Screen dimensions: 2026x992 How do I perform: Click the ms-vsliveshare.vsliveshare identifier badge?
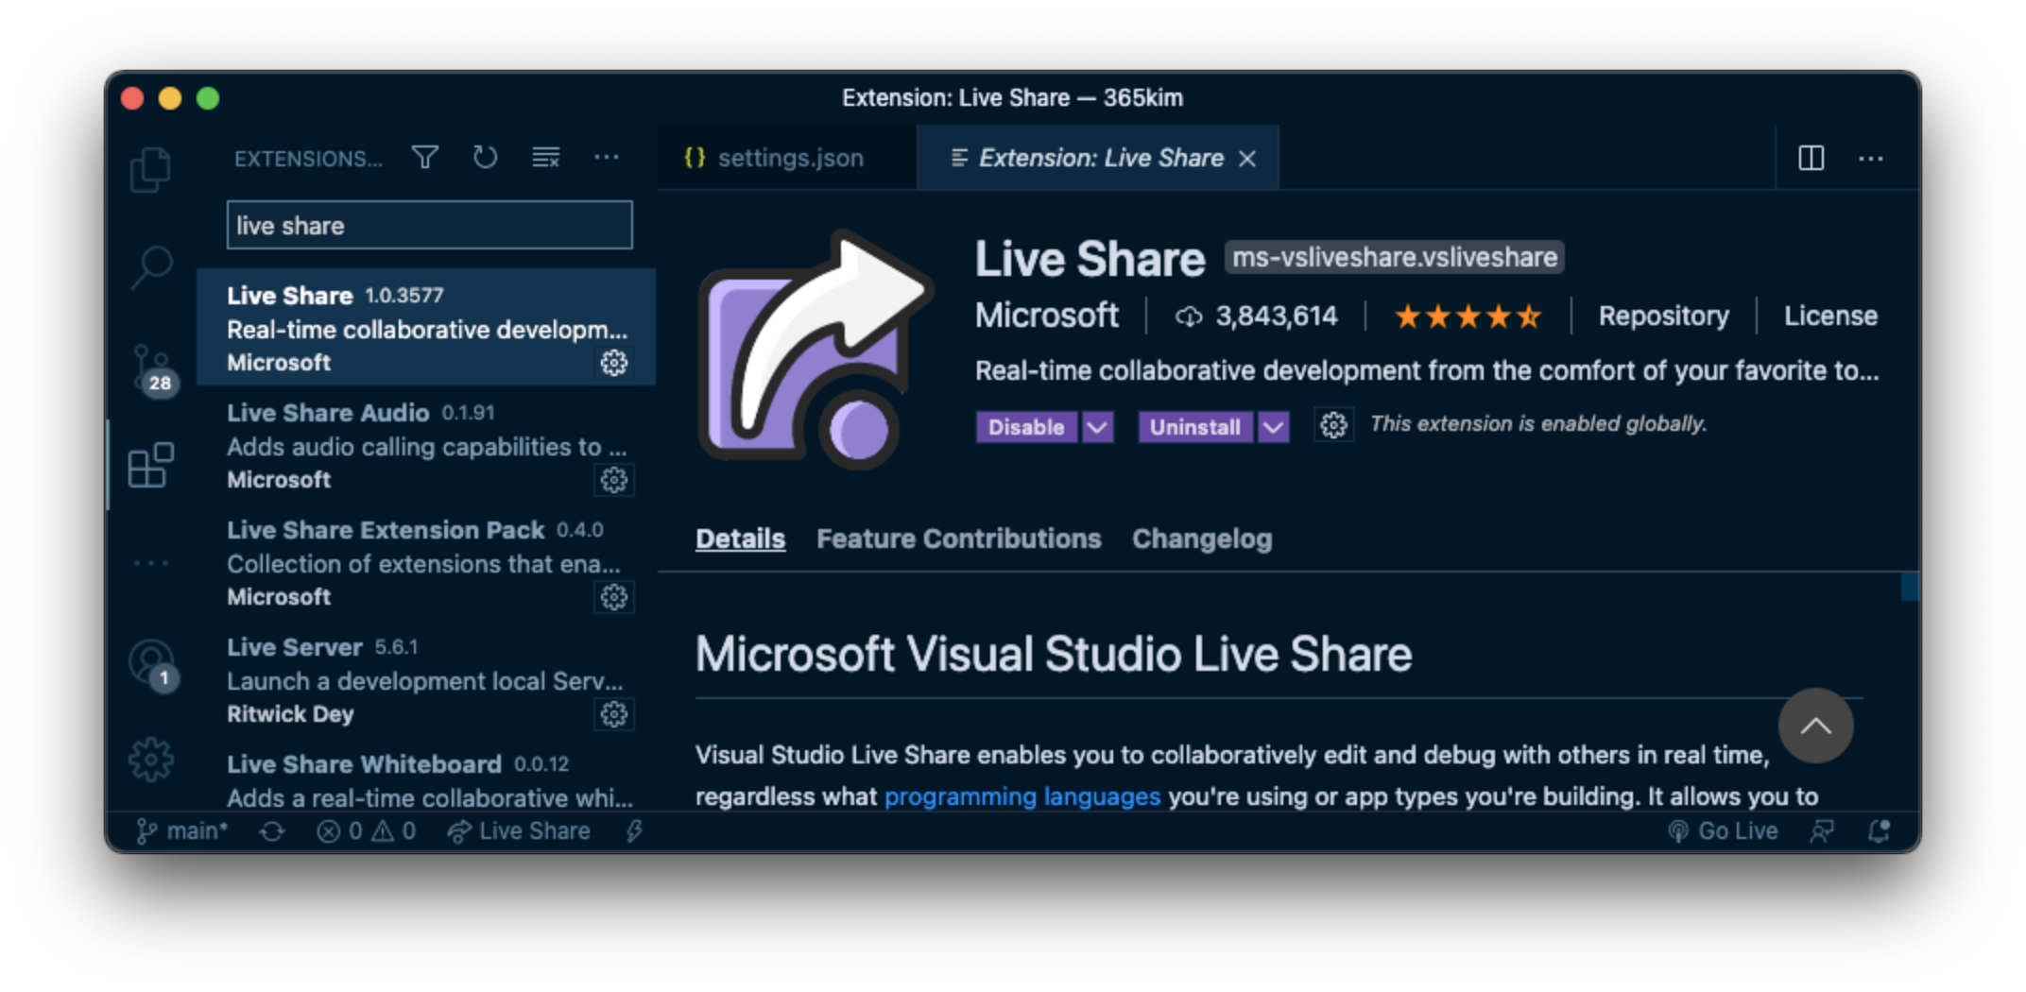(1394, 257)
